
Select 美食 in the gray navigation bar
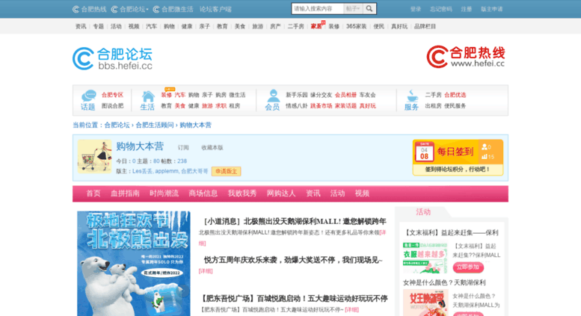coord(240,26)
